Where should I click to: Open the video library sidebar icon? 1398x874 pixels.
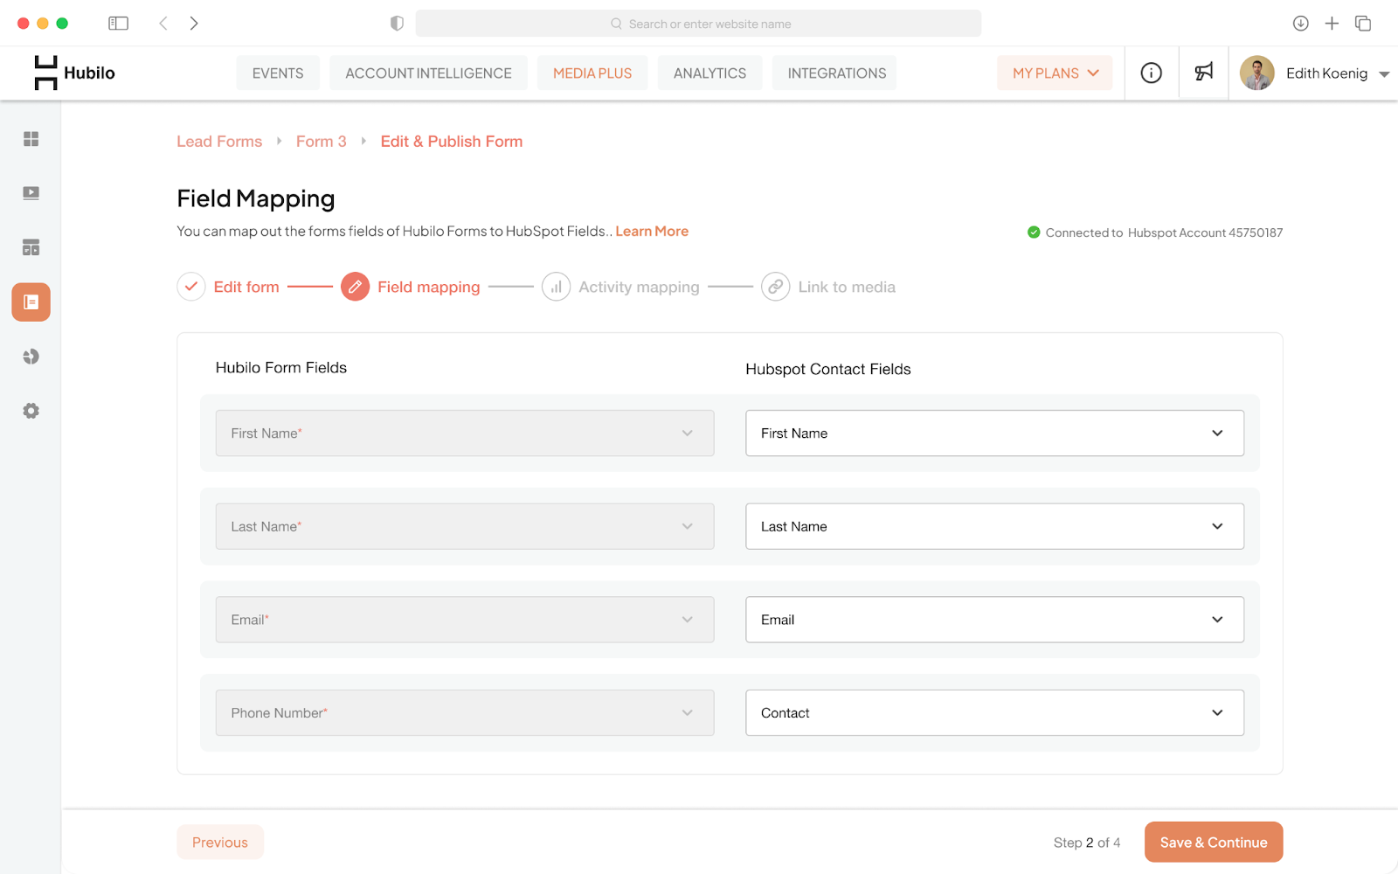[31, 193]
